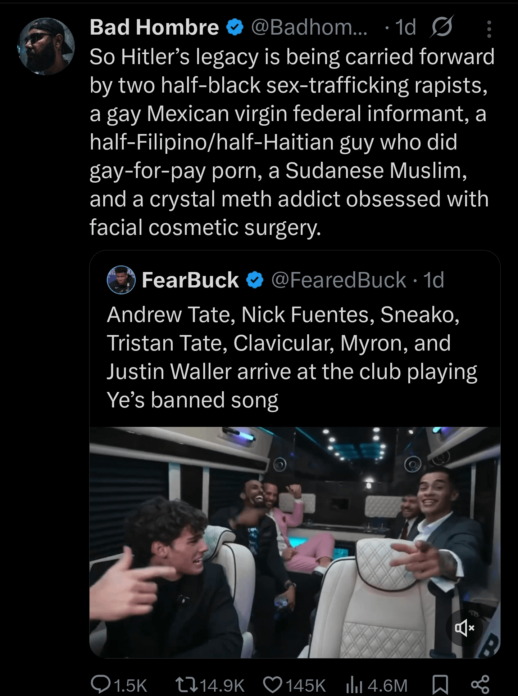Open Bad Hombre's profile picture
The width and height of the screenshot is (518, 696).
point(46,46)
